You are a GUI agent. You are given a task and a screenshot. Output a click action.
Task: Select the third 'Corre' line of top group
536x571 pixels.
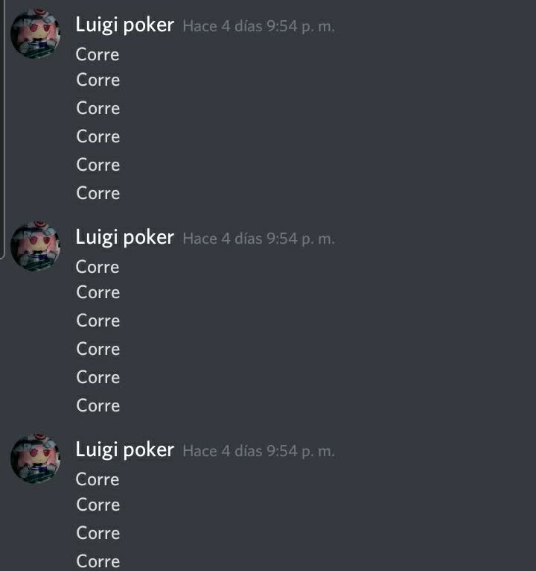tap(98, 108)
